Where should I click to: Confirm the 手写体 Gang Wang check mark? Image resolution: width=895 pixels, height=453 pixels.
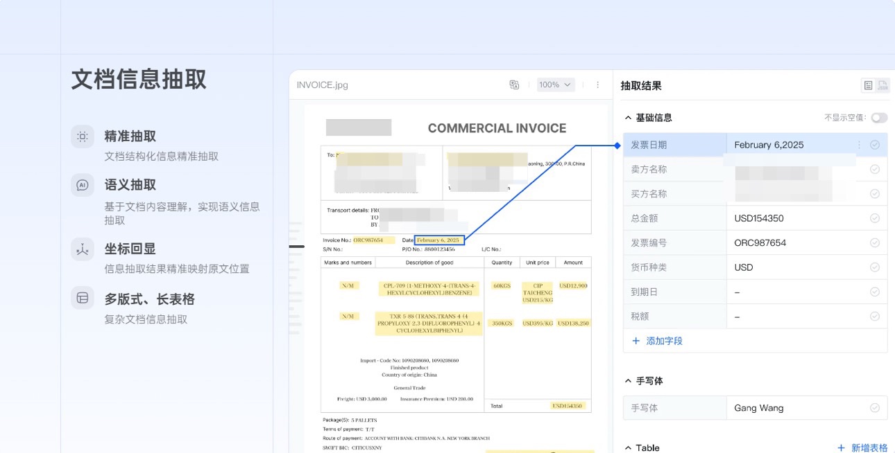tap(875, 408)
